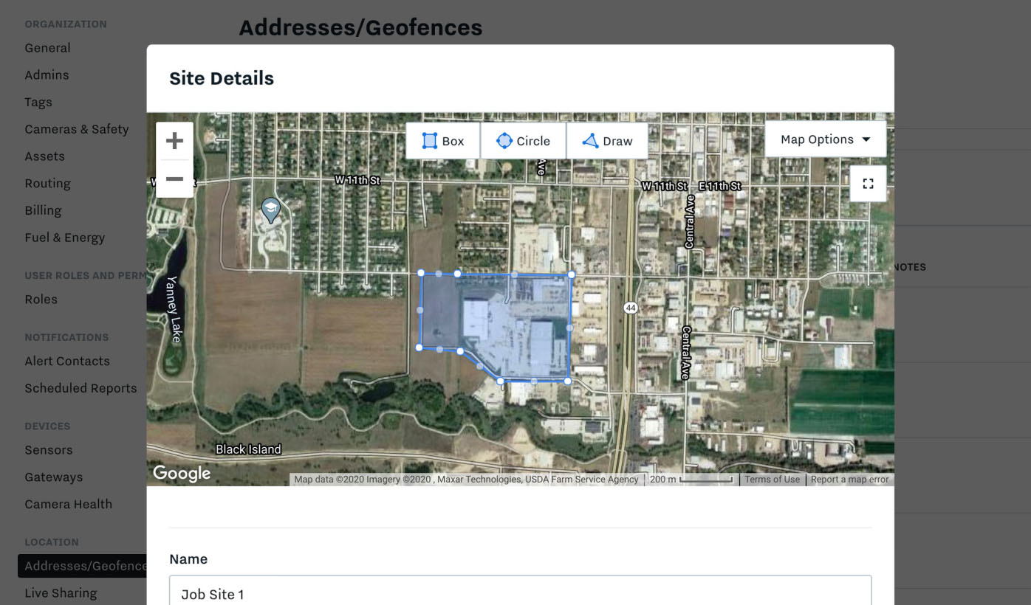
Task: Open the Map Options dropdown
Action: point(825,139)
